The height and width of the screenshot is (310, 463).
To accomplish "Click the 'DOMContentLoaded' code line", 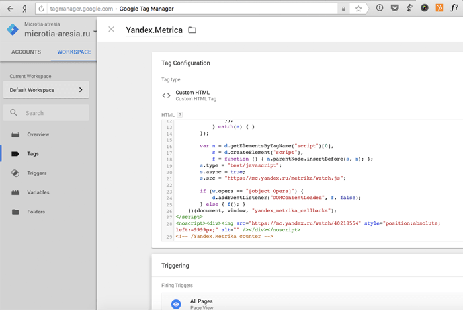I will pos(286,198).
